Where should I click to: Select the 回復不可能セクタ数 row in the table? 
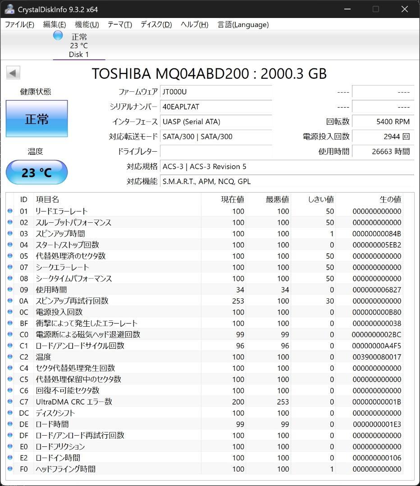point(72,391)
